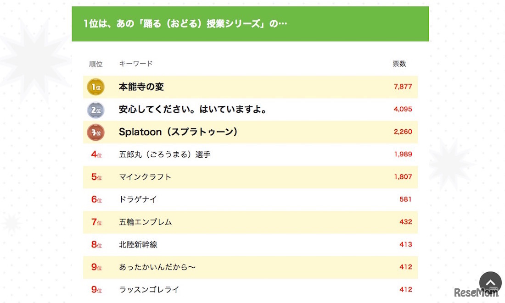Click the gold first-place medal icon

95,87
